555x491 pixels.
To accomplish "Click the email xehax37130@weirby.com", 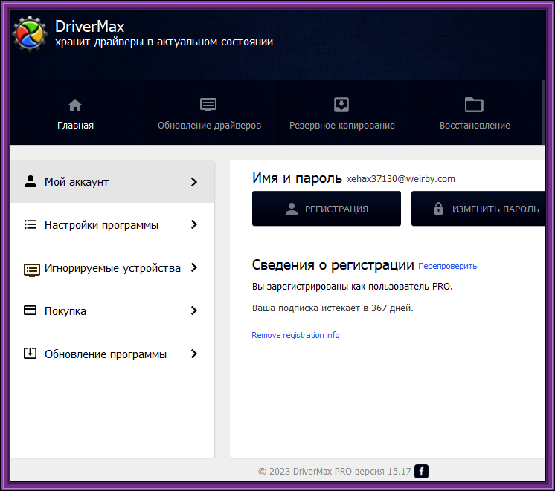I will coord(401,179).
